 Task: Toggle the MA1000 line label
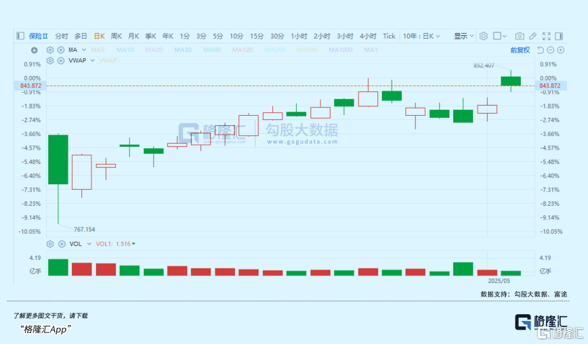[341, 50]
